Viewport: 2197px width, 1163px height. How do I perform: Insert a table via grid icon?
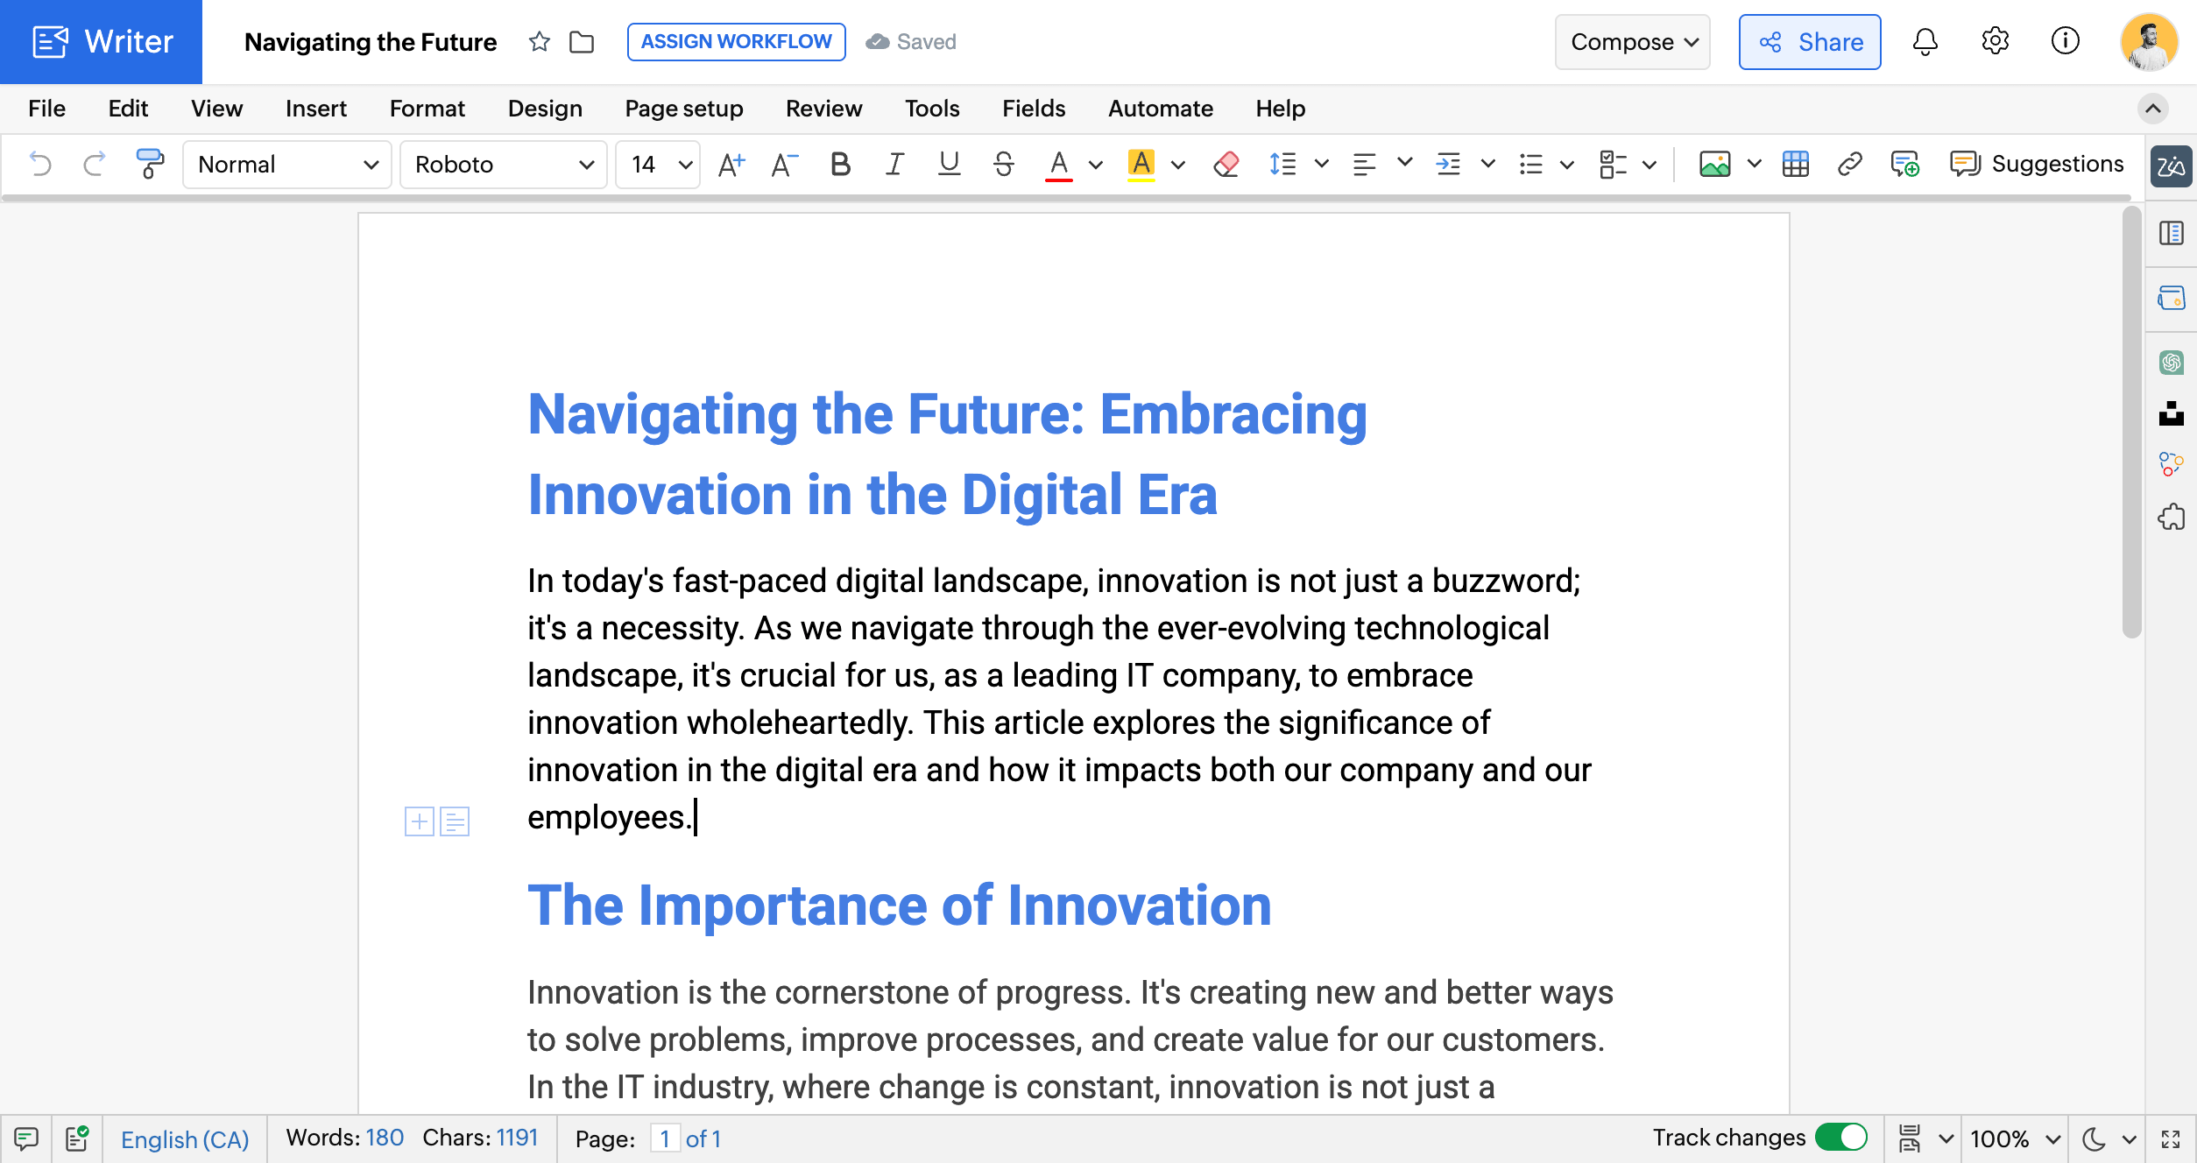coord(1795,164)
